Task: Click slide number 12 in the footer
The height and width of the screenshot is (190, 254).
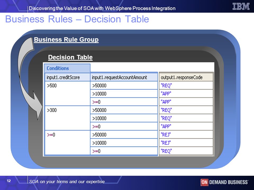Action: (x=9, y=181)
